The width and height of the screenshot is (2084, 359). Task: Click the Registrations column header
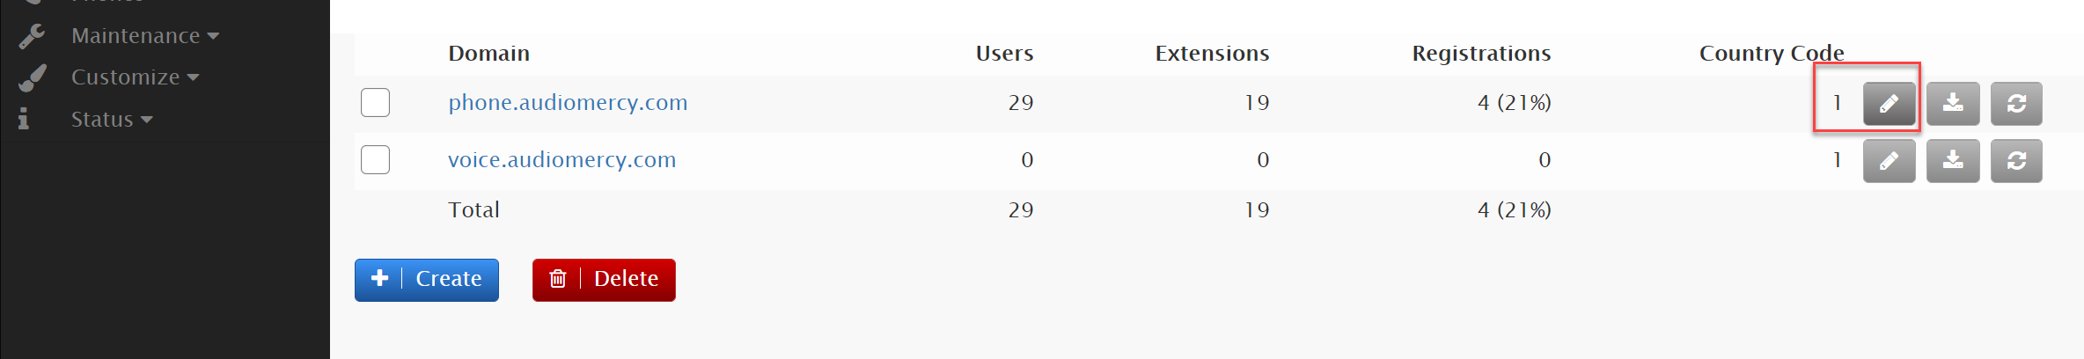[x=1482, y=54]
